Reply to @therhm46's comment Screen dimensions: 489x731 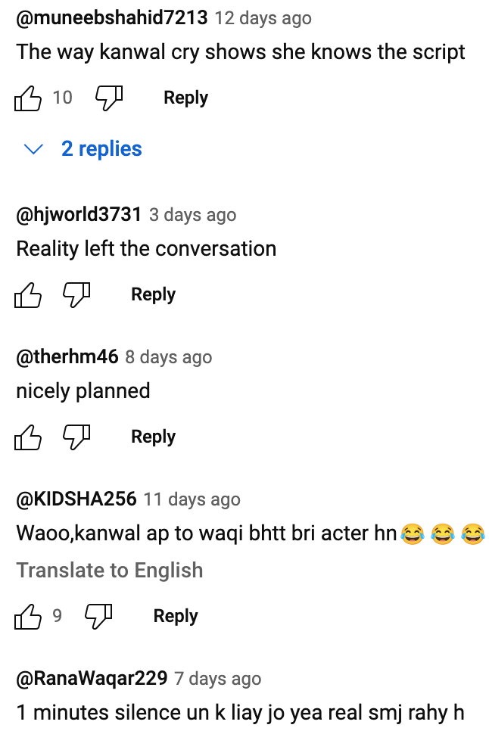click(x=154, y=437)
